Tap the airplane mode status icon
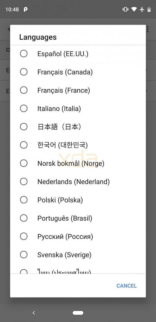 click(x=142, y=9)
